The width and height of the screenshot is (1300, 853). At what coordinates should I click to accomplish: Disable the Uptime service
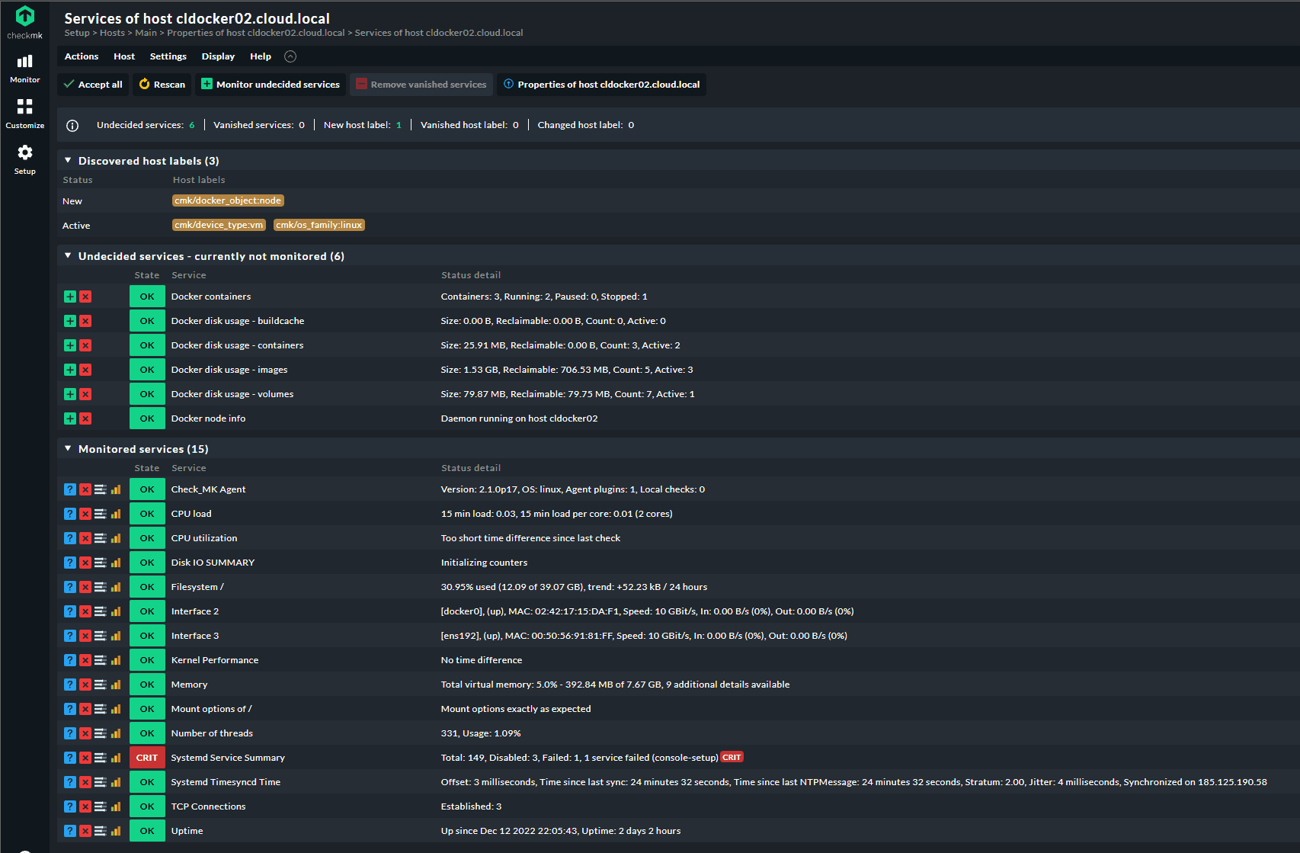85,831
